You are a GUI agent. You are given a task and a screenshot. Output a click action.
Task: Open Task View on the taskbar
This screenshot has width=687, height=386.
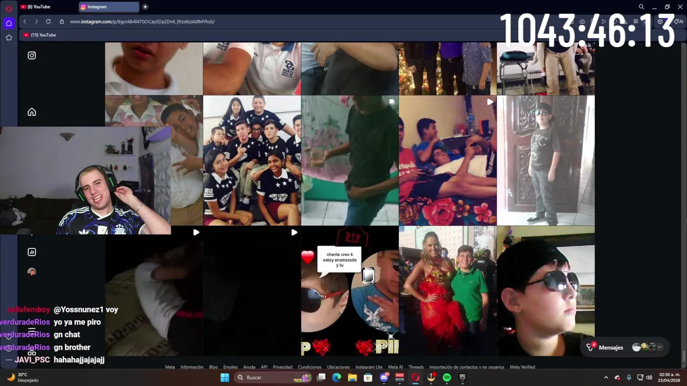(321, 377)
